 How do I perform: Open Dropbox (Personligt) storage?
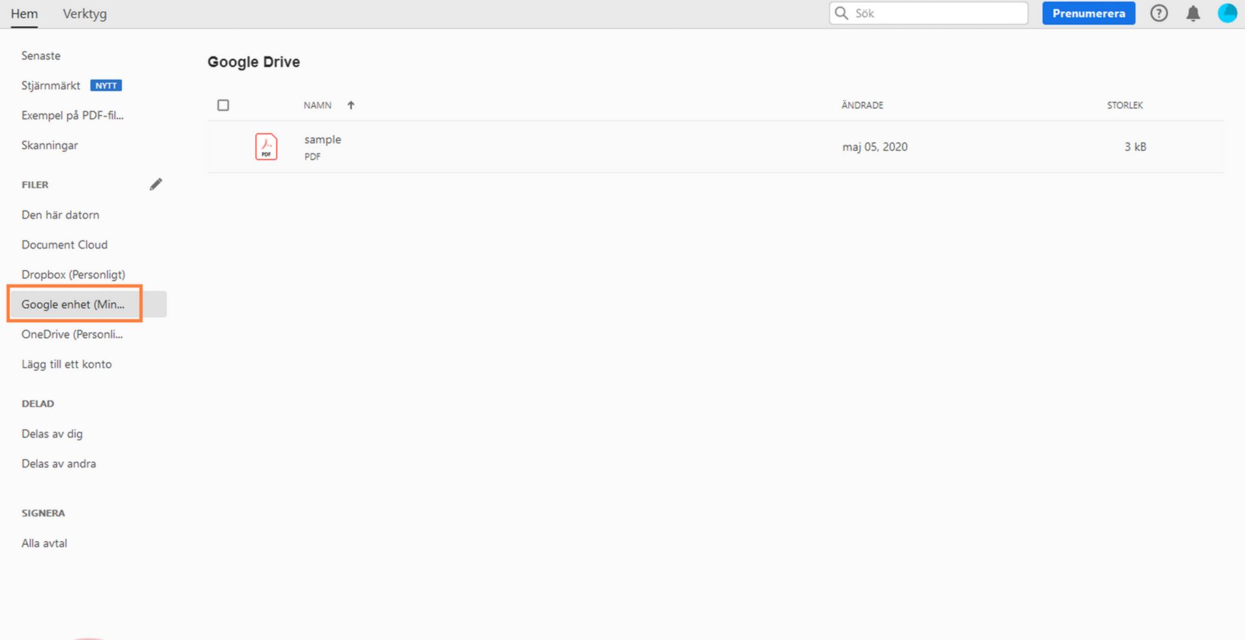click(73, 274)
